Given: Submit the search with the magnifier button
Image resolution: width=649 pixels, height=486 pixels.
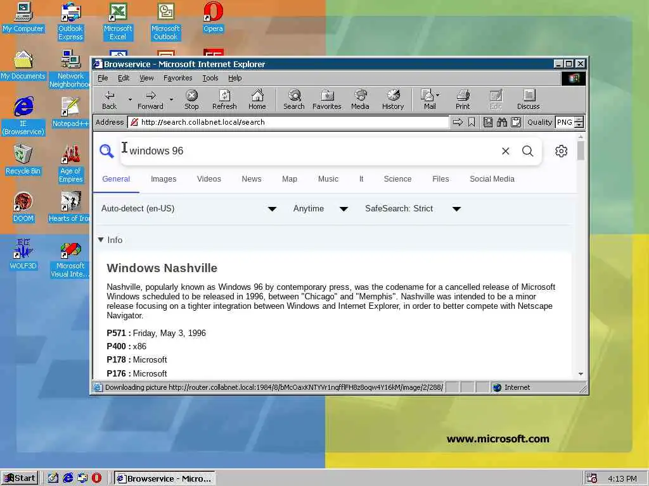Looking at the screenshot, I should point(528,151).
